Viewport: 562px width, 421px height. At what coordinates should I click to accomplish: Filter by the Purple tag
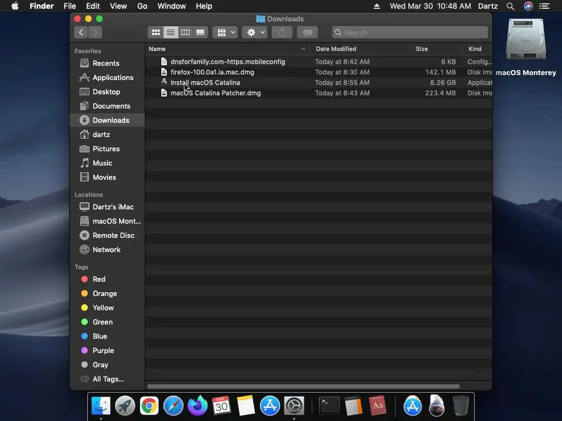pyautogui.click(x=107, y=351)
